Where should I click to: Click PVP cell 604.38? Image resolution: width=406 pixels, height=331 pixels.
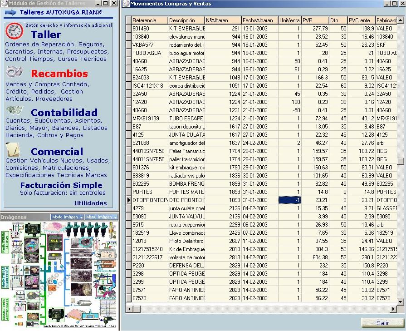click(315, 257)
